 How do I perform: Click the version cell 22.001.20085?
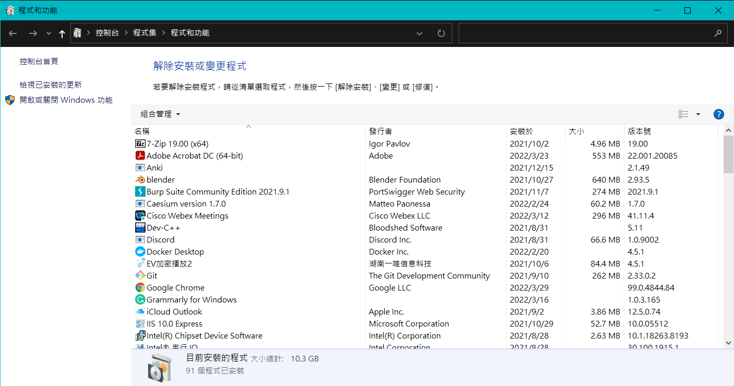pos(653,155)
